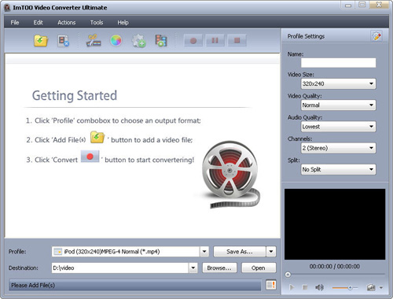Click the Remove file toolbar icon

pos(63,41)
